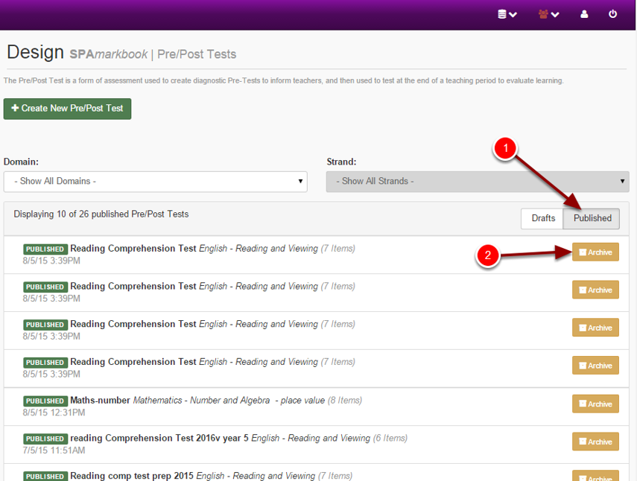
Task: Archive reading Comprehension Test 2016v year 5
Action: click(x=595, y=442)
